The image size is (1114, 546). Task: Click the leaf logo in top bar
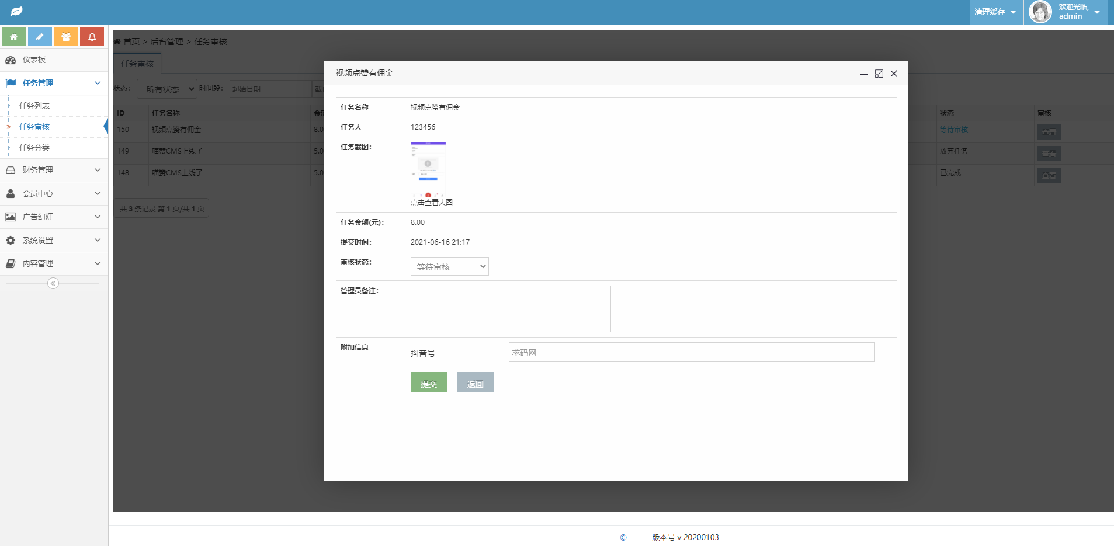coord(16,11)
